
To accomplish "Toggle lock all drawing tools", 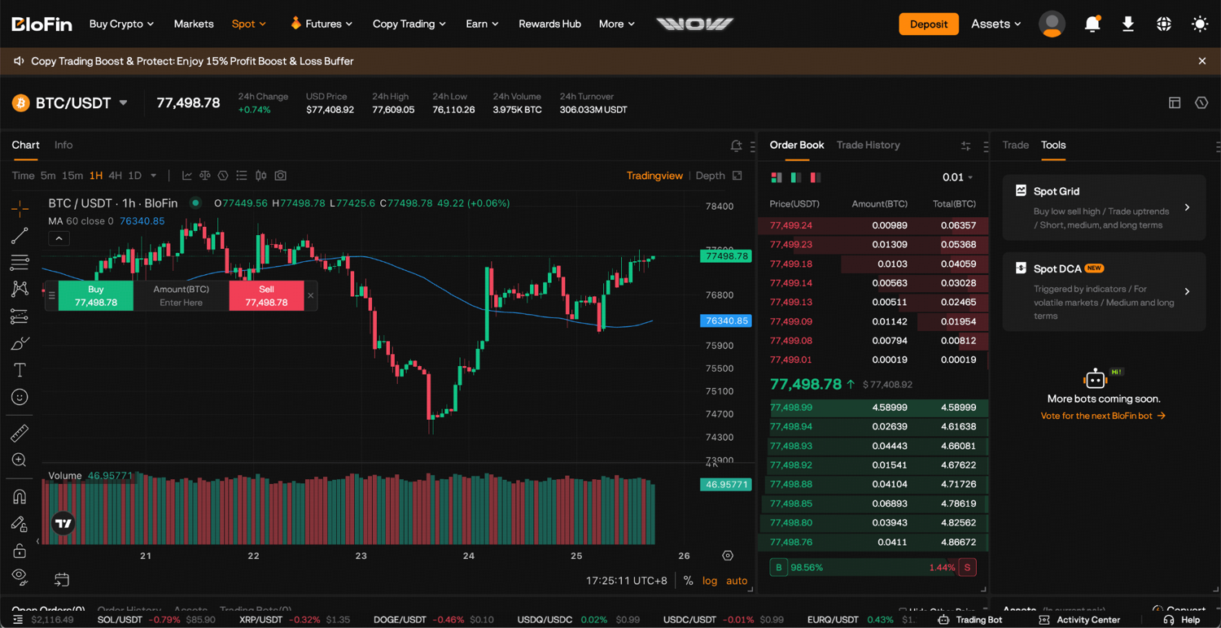I will (x=20, y=552).
